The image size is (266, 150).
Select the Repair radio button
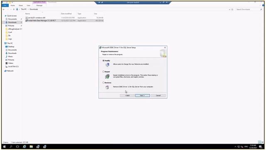103,72
